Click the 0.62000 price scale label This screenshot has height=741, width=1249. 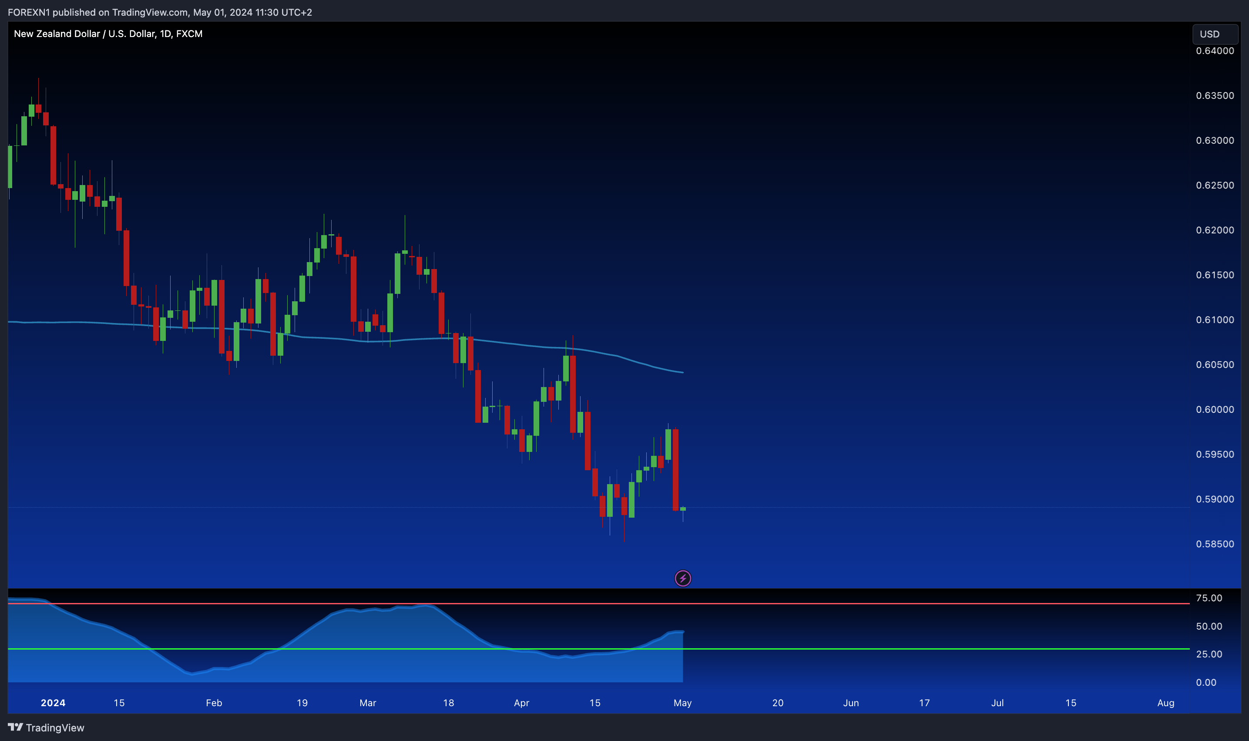click(x=1215, y=230)
